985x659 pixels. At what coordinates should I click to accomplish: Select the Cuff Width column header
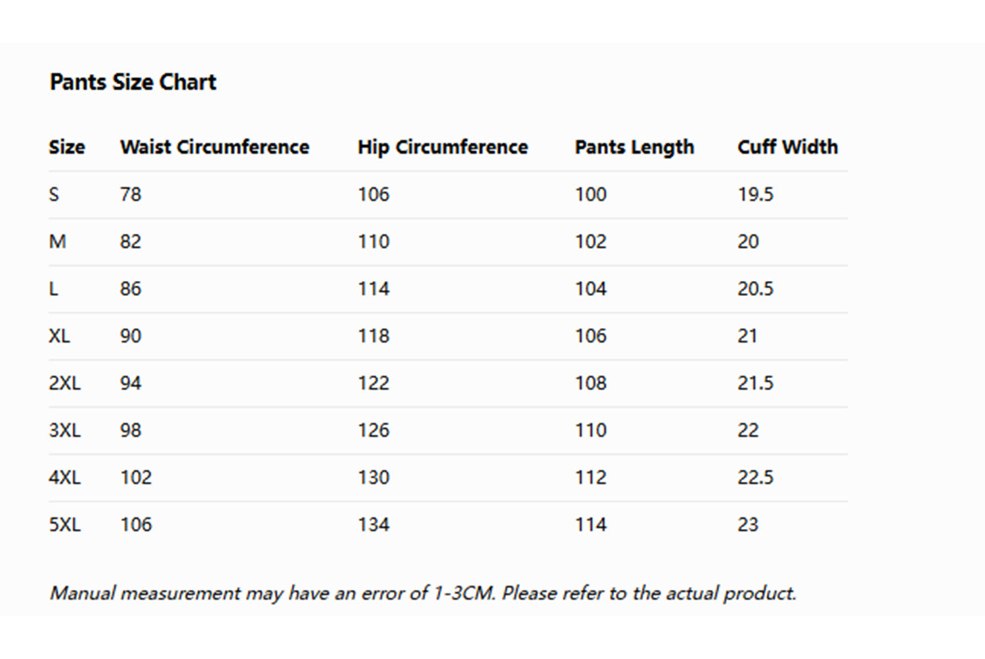(x=787, y=147)
